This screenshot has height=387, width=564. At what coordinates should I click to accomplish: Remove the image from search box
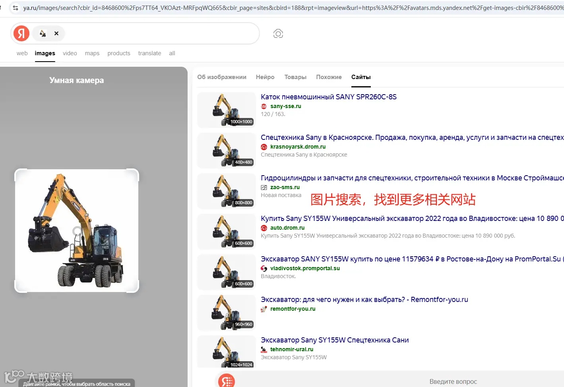[56, 33]
